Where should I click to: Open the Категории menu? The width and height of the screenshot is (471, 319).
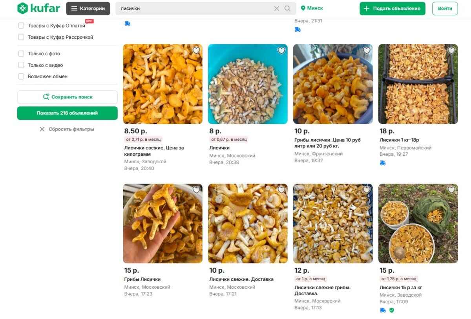pyautogui.click(x=88, y=8)
